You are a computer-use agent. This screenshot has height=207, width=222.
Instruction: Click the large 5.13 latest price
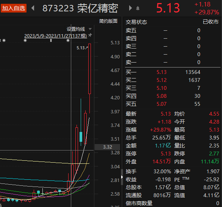pyautogui.click(x=168, y=8)
